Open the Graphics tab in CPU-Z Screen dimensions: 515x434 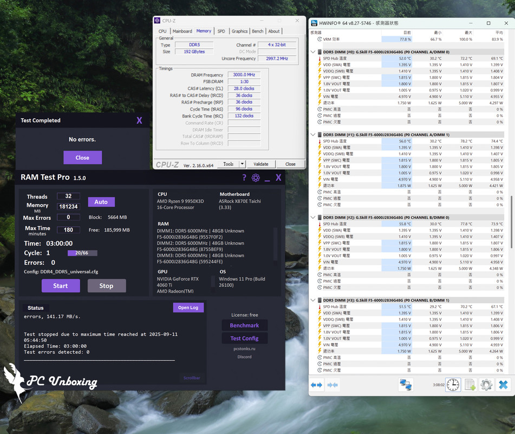pyautogui.click(x=239, y=31)
